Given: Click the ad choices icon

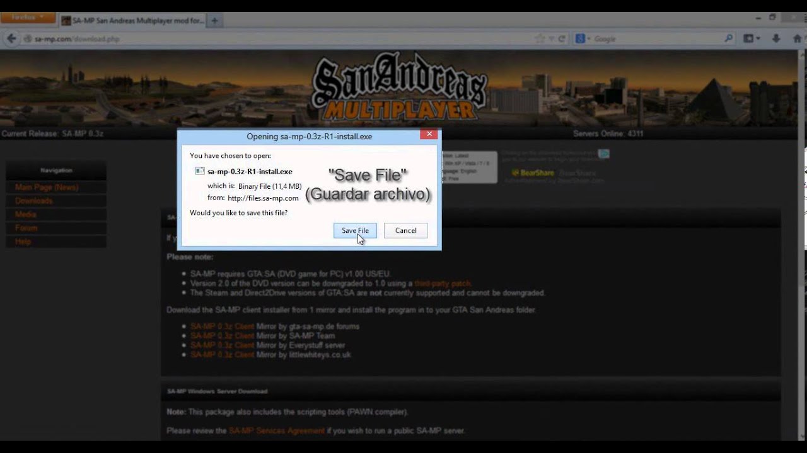Looking at the screenshot, I should pyautogui.click(x=604, y=154).
